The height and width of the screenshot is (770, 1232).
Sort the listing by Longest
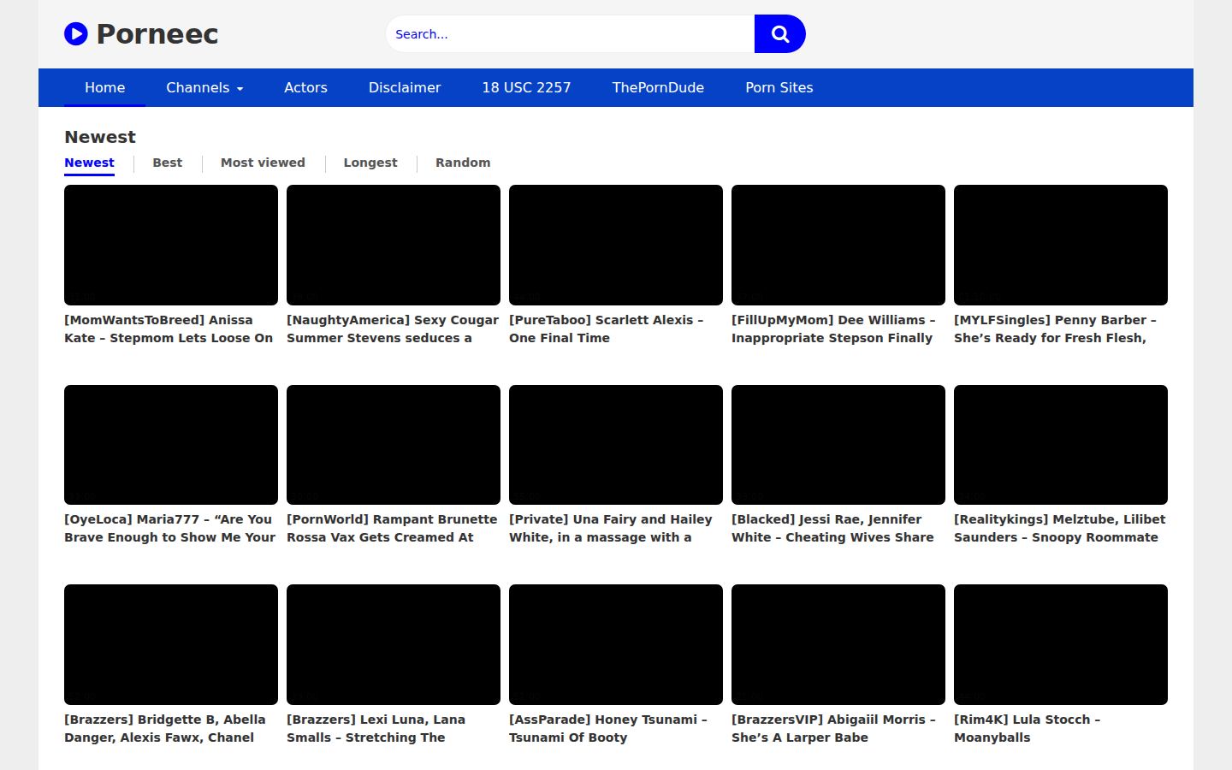370,163
